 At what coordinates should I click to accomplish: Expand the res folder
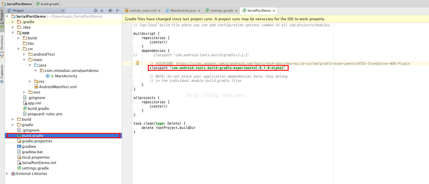pyautogui.click(x=30, y=81)
